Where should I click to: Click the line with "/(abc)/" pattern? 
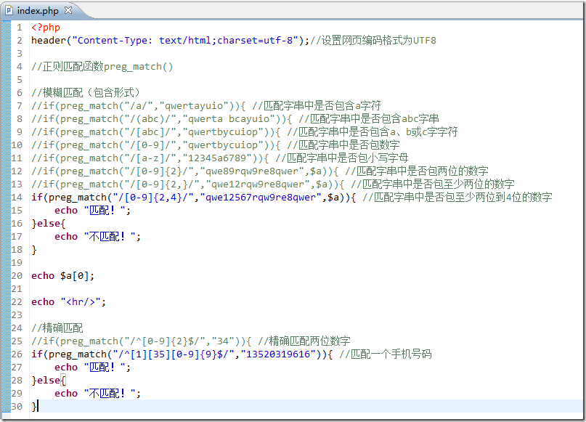pyautogui.click(x=235, y=119)
